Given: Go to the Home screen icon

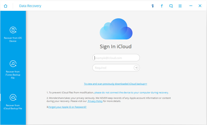Looking at the screenshot, I should 6,6.
